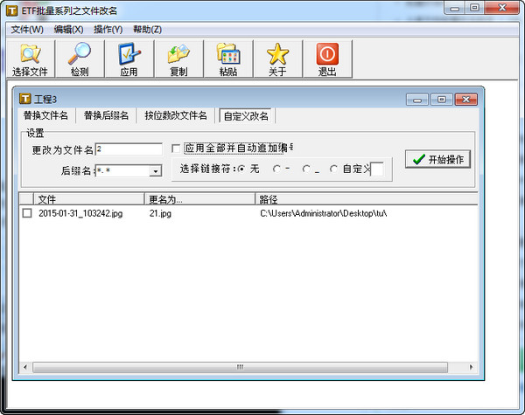Click the 工程3 window title icon
This screenshot has width=525, height=415.
24,99
